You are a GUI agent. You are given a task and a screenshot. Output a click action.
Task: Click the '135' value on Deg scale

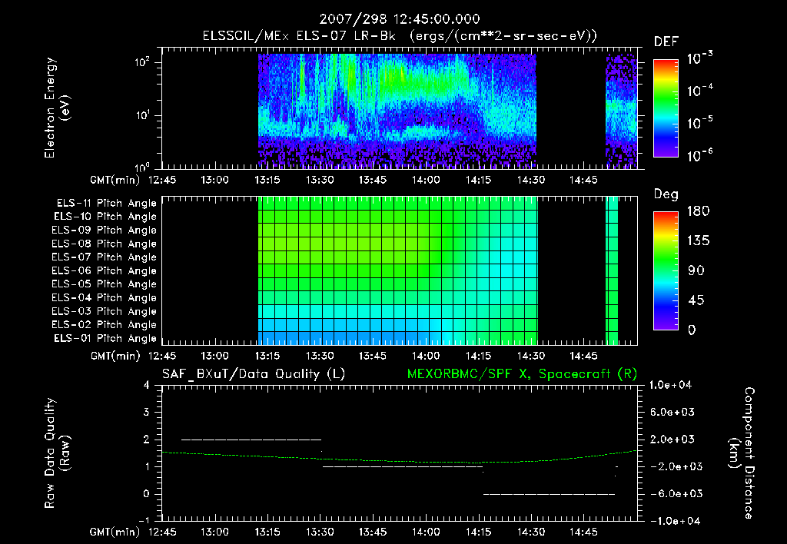[x=698, y=241]
